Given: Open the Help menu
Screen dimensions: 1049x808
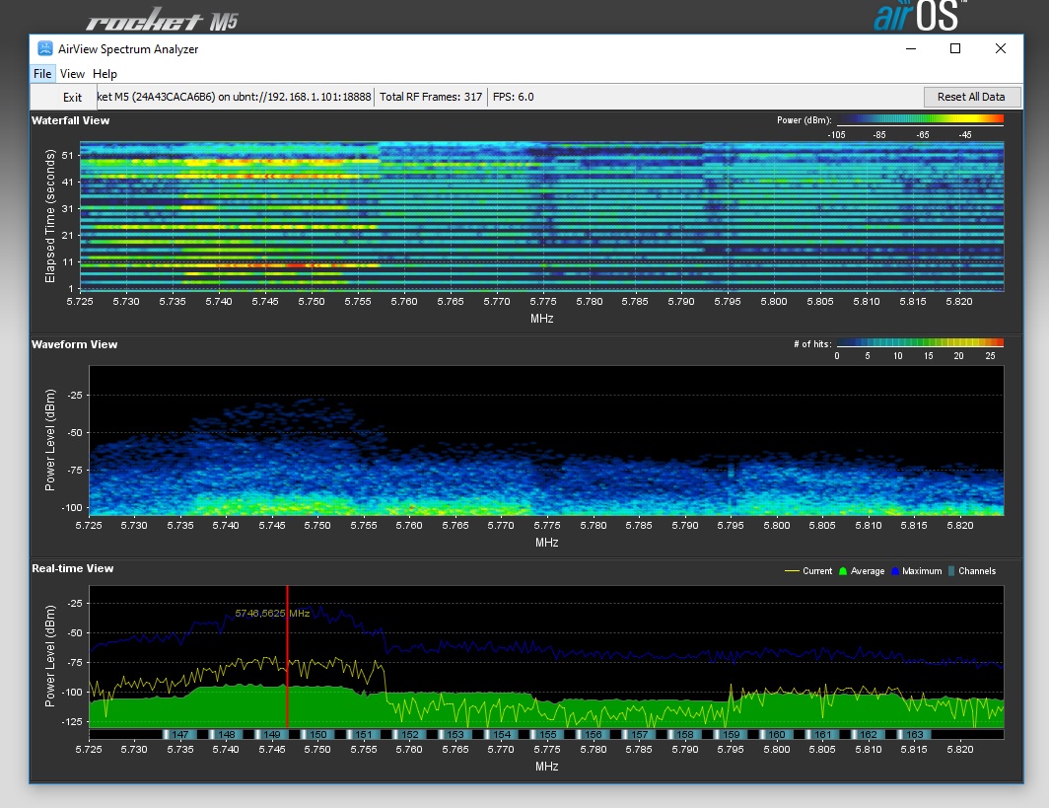Looking at the screenshot, I should pyautogui.click(x=105, y=74).
